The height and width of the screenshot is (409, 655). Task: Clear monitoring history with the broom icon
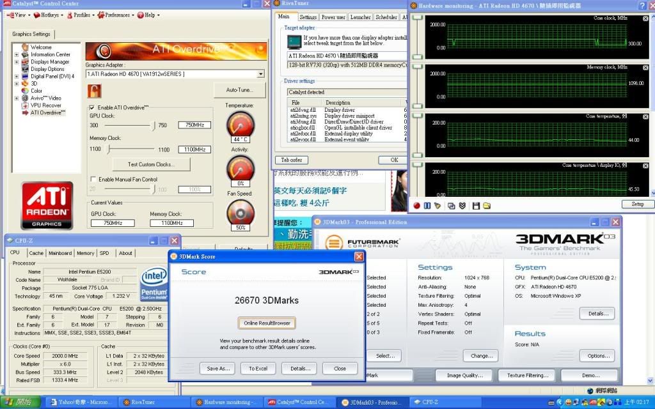click(438, 206)
